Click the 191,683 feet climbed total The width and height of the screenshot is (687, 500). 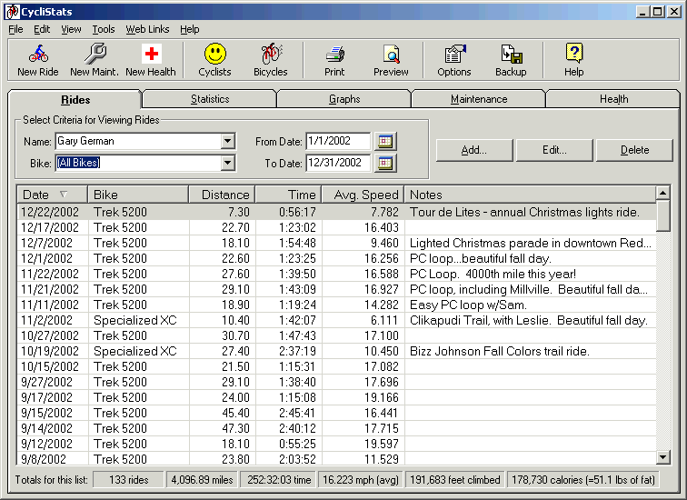click(454, 480)
